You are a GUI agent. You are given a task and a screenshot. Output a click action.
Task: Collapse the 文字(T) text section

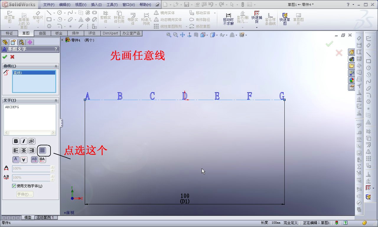56,101
